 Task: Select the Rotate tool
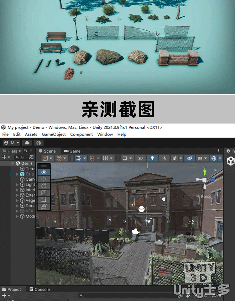click(44, 186)
